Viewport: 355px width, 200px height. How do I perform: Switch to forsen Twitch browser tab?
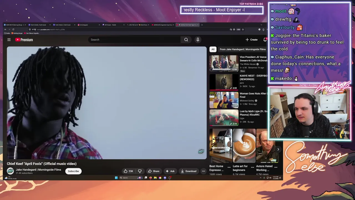click(114, 25)
